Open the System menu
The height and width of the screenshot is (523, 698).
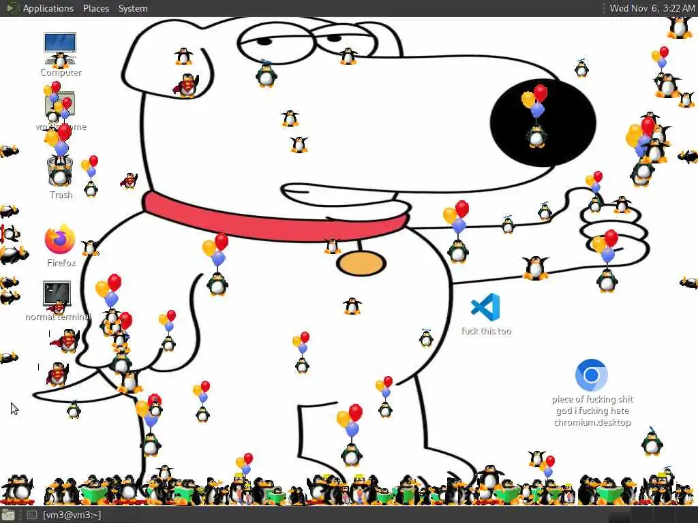[x=133, y=8]
